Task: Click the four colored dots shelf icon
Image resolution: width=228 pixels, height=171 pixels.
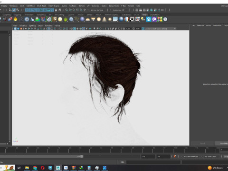Action: (x=160, y=19)
